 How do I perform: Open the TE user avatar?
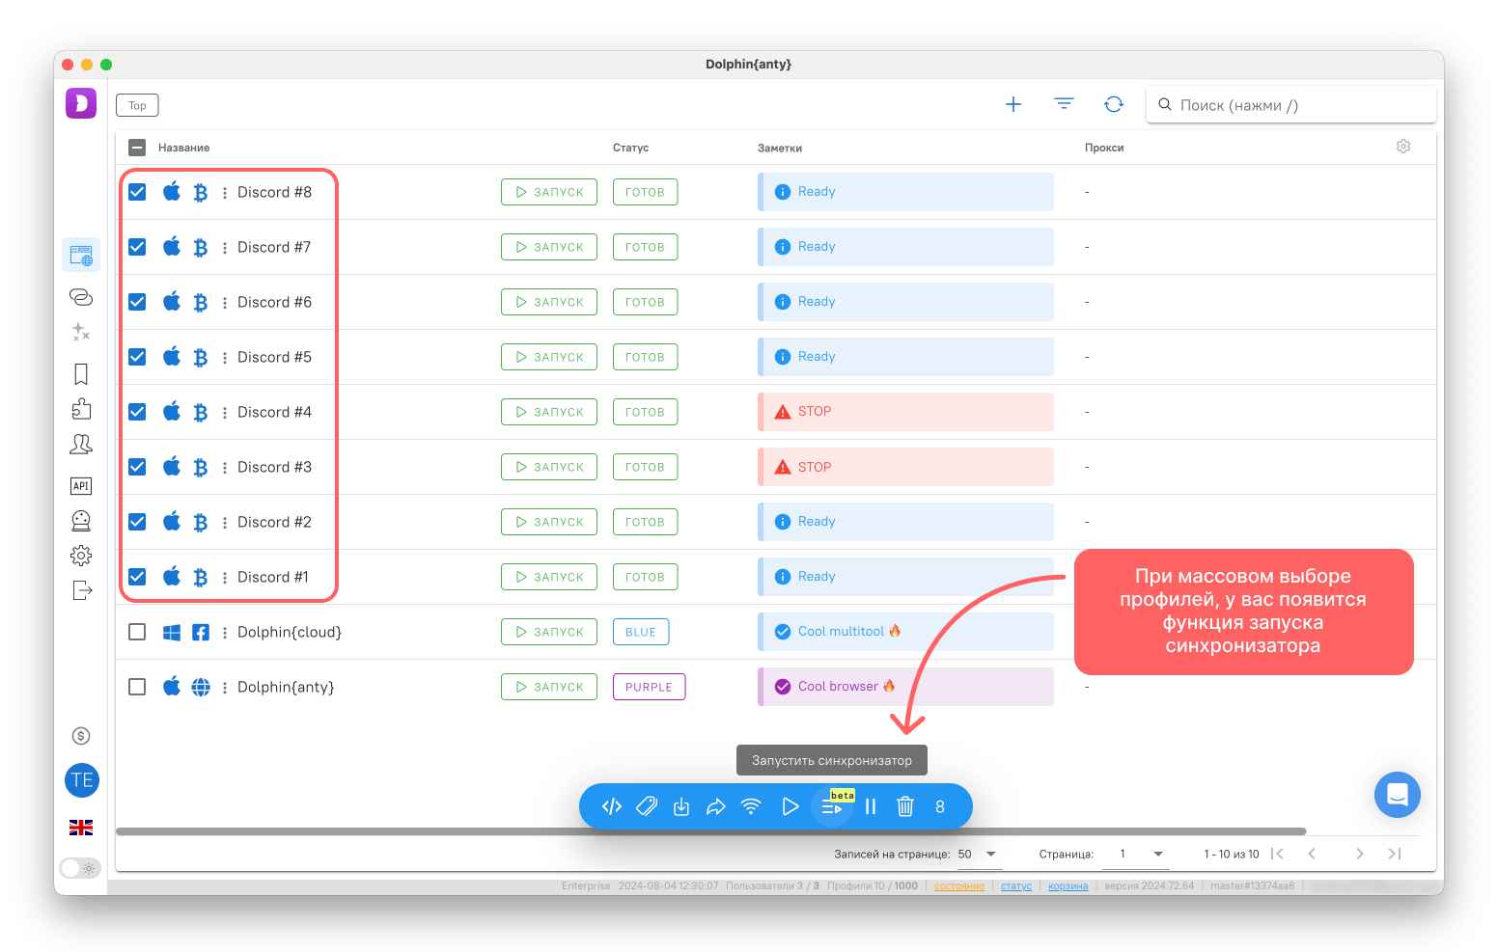82,780
